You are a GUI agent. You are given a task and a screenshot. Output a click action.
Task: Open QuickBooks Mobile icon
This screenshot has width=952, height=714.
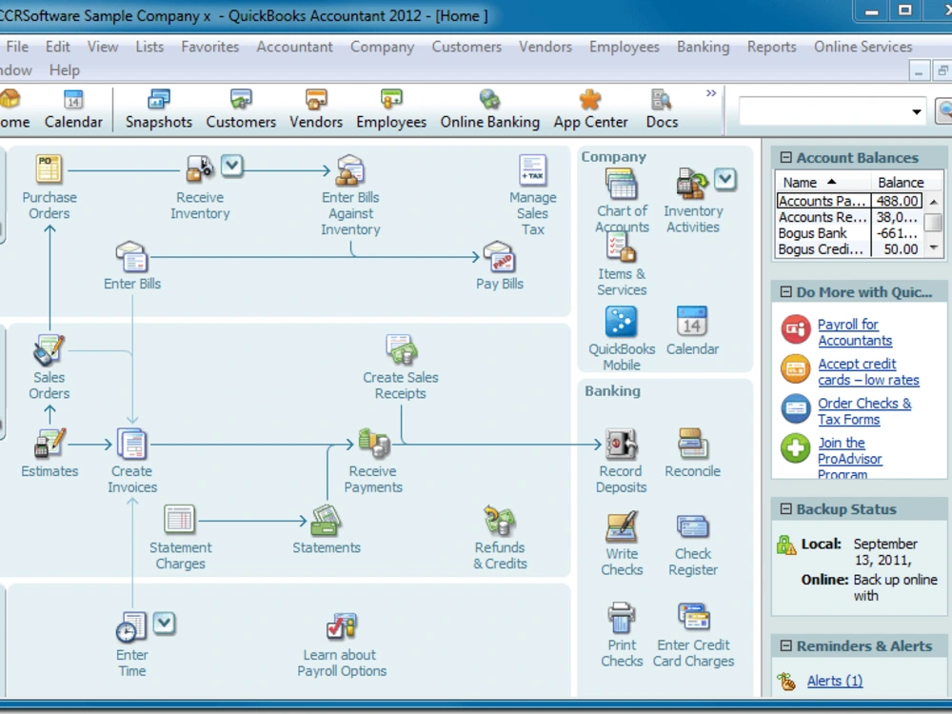pos(621,322)
